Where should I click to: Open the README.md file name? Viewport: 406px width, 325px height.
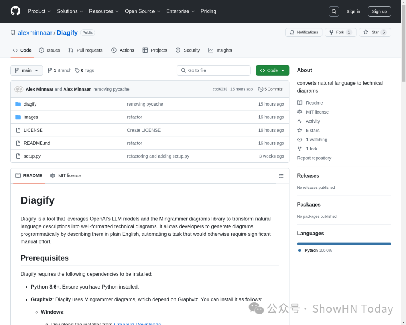(37, 143)
